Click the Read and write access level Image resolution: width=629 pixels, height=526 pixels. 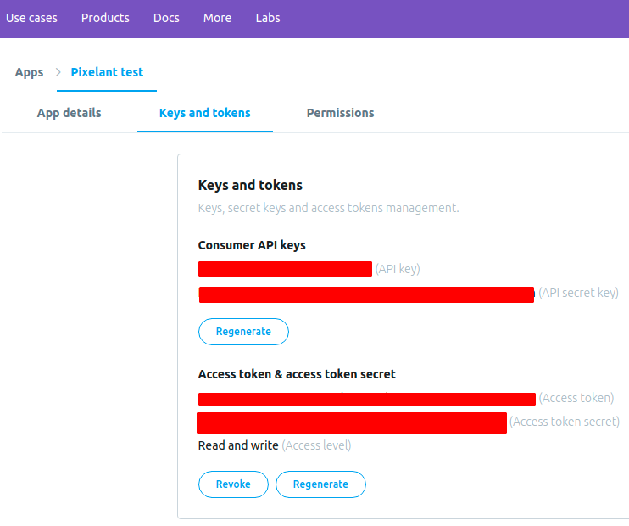[238, 445]
